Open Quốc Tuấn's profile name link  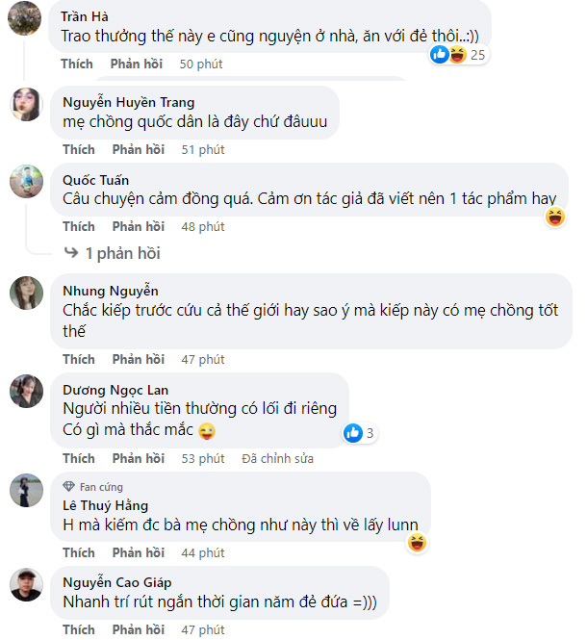pyautogui.click(x=95, y=180)
